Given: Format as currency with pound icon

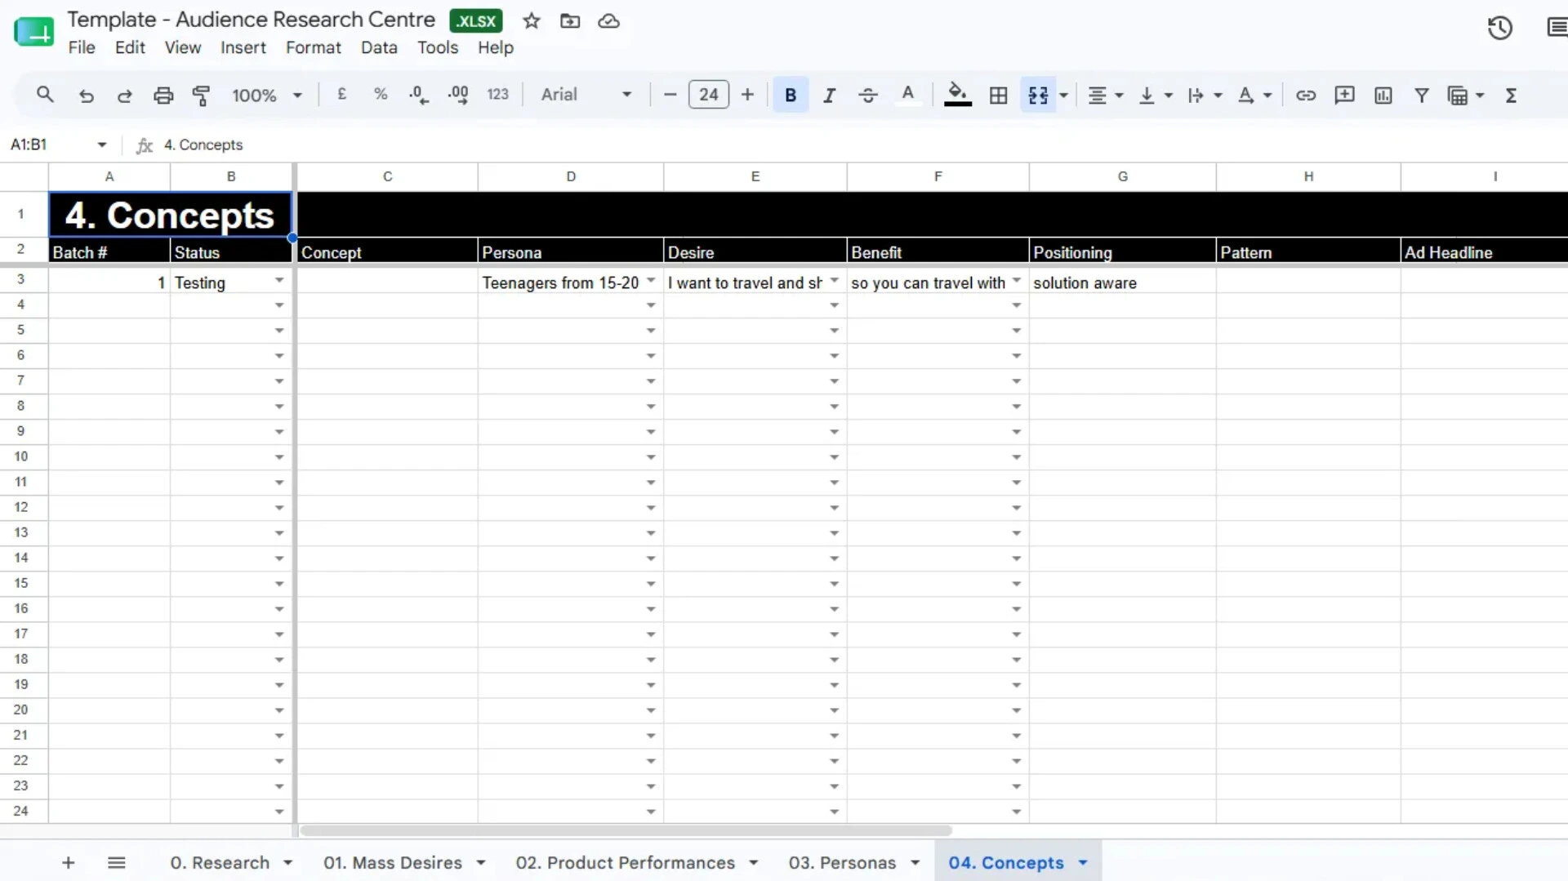Looking at the screenshot, I should 342,95.
